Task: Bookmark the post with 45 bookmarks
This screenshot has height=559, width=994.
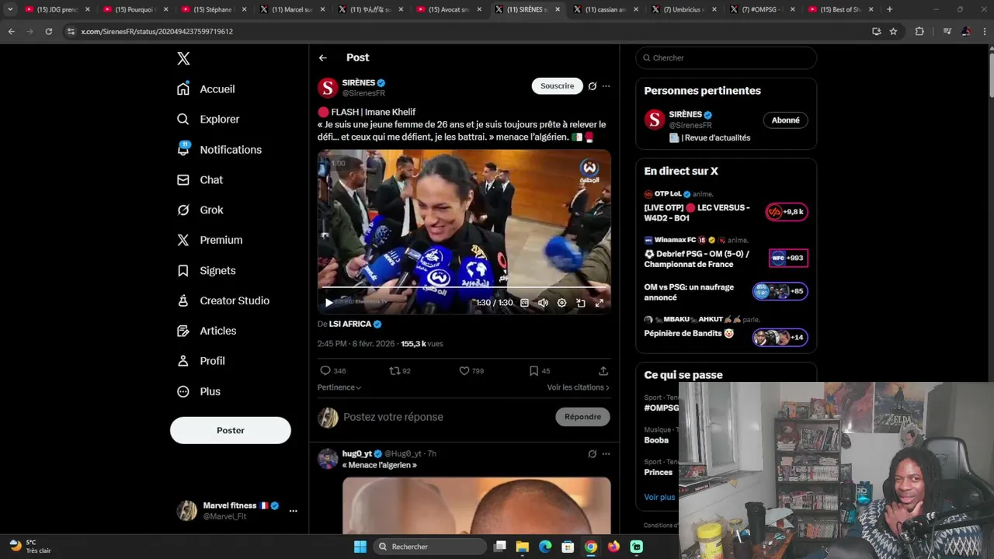Action: 540,371
